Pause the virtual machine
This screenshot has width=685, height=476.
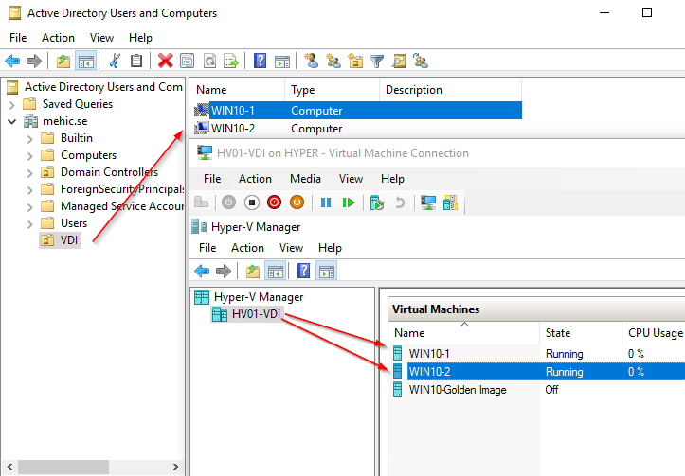pos(326,203)
